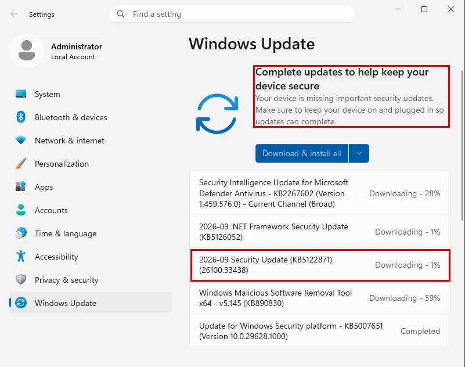Click the Administrator account name

[77, 46]
